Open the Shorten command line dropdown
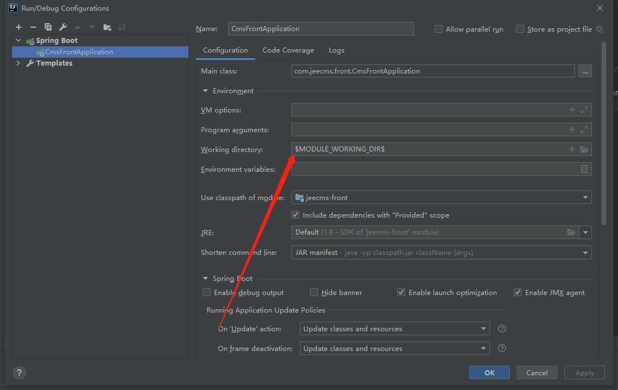The image size is (618, 390). click(585, 253)
